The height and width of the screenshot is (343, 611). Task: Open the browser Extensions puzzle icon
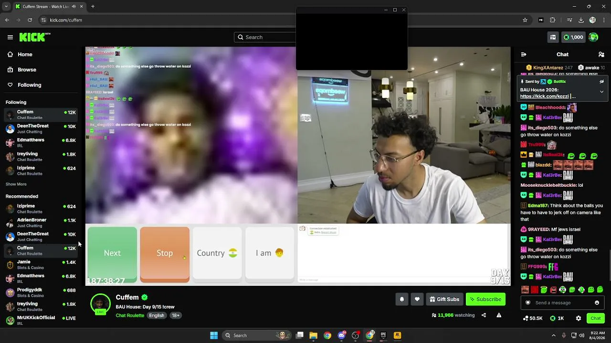(x=553, y=20)
